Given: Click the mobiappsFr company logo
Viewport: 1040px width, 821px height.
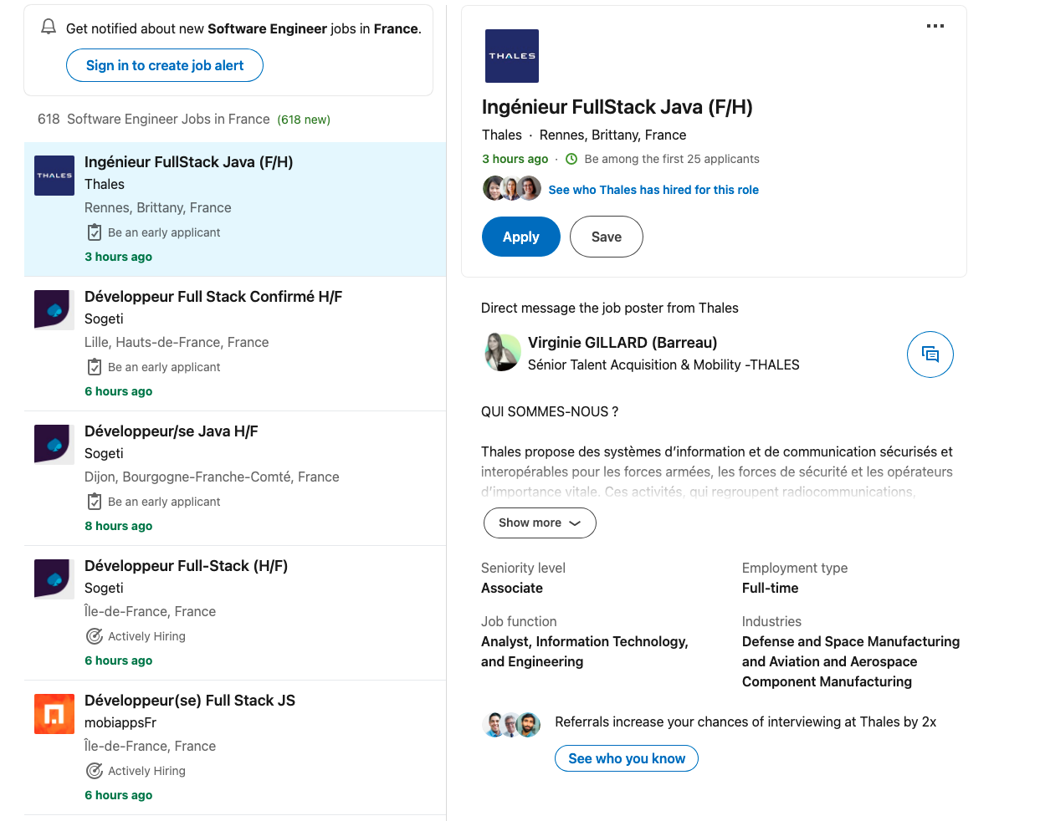Looking at the screenshot, I should pos(54,713).
